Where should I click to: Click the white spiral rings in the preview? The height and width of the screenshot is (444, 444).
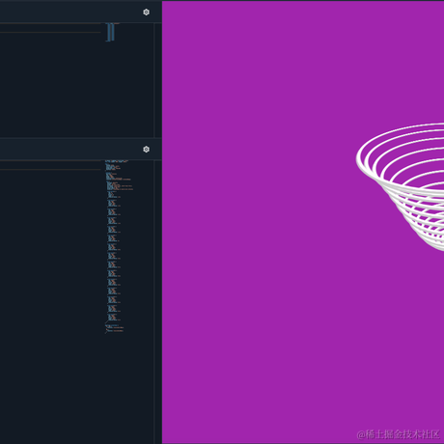(x=400, y=187)
